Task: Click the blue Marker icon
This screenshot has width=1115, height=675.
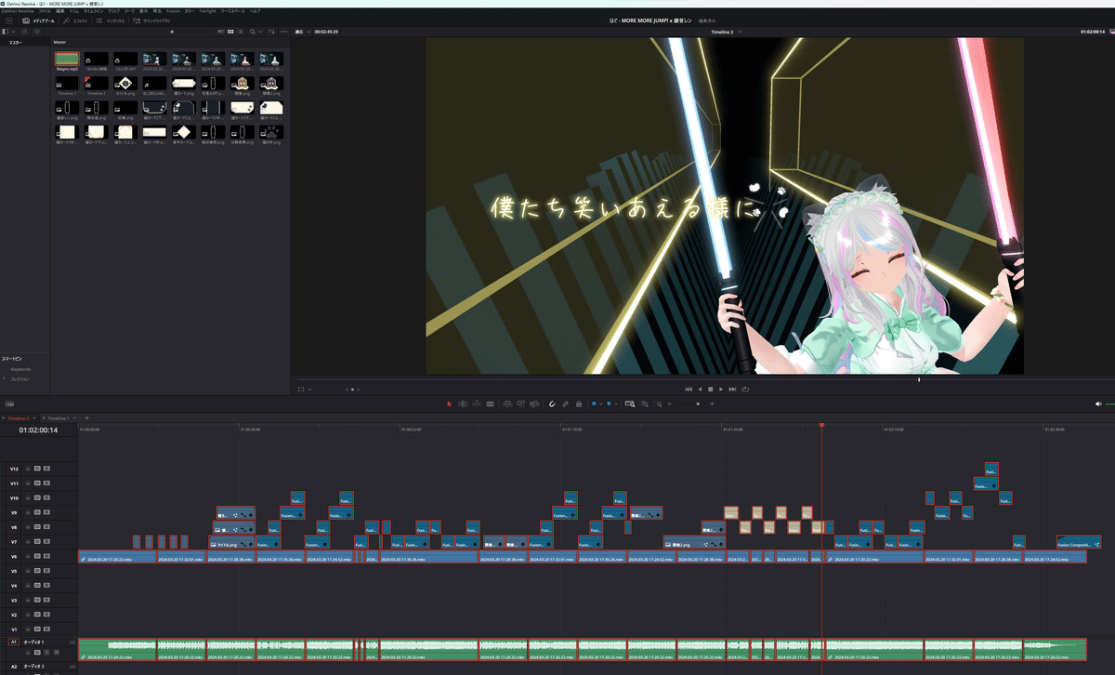Action: [x=609, y=404]
